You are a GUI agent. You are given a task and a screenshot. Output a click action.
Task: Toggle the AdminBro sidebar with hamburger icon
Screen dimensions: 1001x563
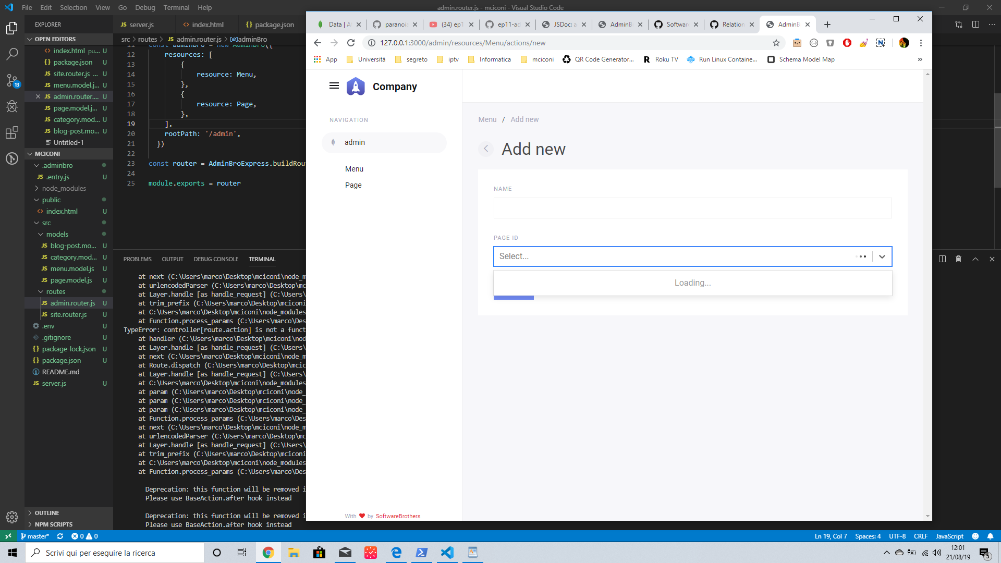click(334, 85)
